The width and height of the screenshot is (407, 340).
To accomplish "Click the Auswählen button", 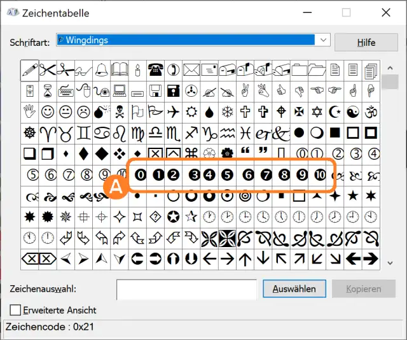I will click(294, 289).
